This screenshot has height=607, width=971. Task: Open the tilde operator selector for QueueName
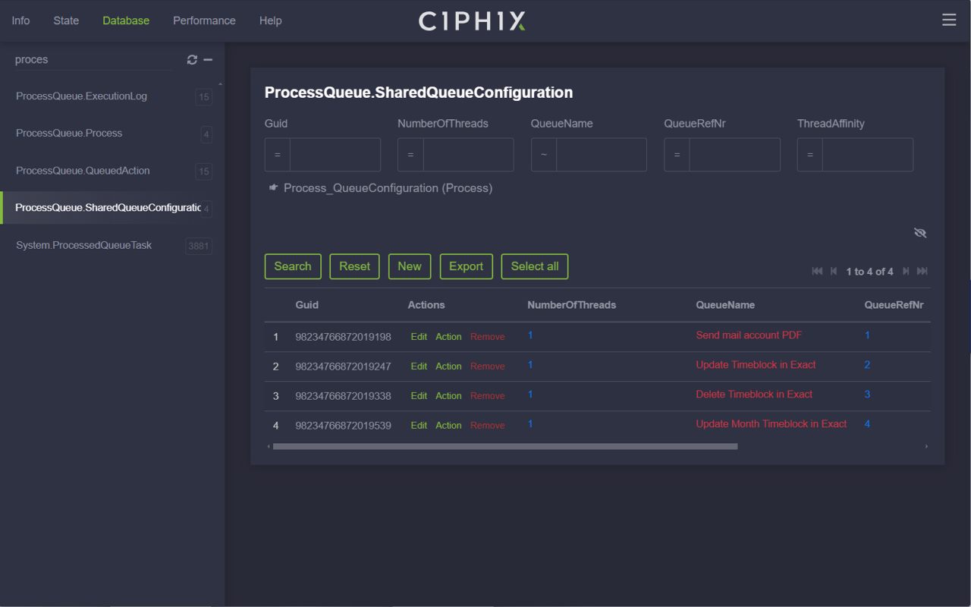coord(542,154)
